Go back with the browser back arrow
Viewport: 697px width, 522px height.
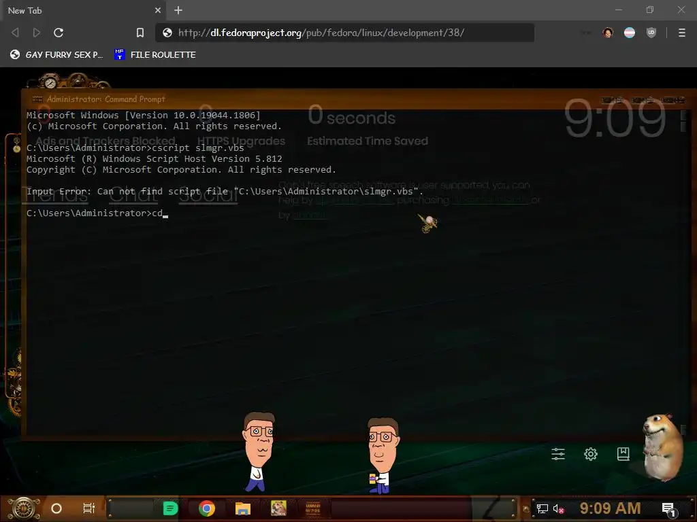[15, 33]
